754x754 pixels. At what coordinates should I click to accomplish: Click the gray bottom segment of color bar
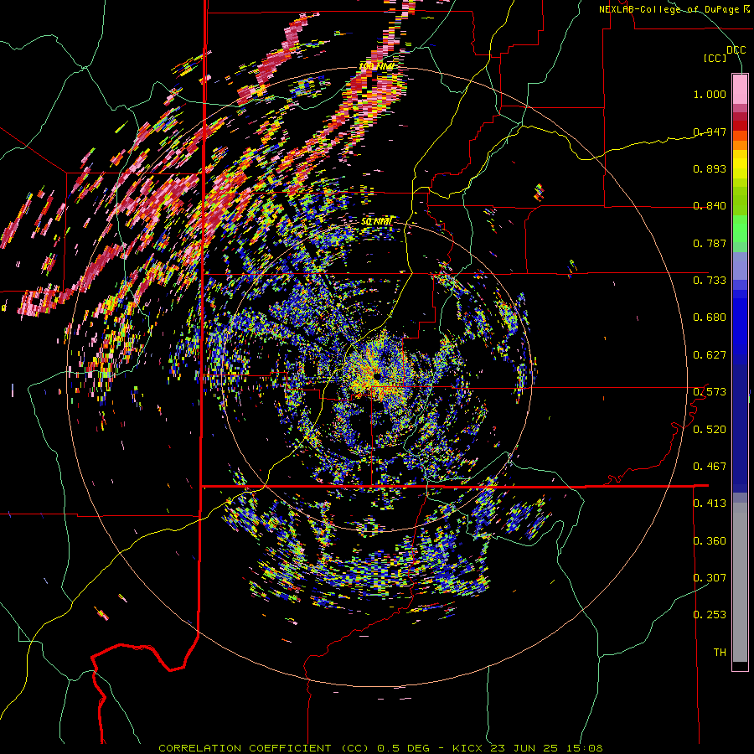tap(740, 582)
